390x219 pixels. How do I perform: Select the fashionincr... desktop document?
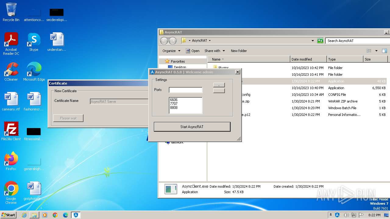[x=34, y=102]
